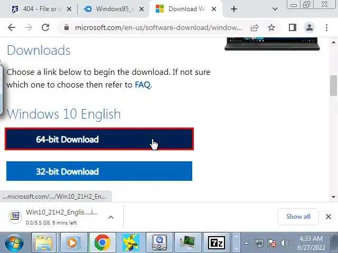Share this page icon

click(x=255, y=27)
